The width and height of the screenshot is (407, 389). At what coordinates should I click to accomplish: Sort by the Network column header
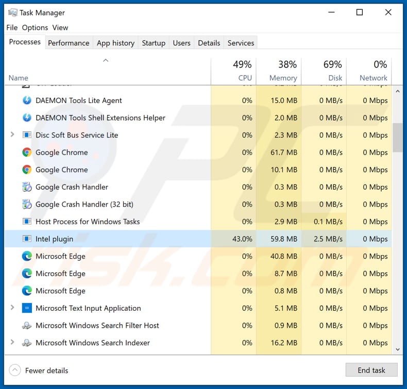[x=369, y=71]
